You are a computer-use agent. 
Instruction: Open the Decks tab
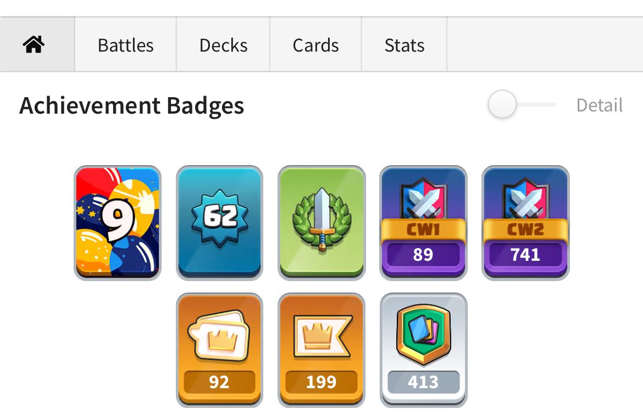tap(223, 44)
